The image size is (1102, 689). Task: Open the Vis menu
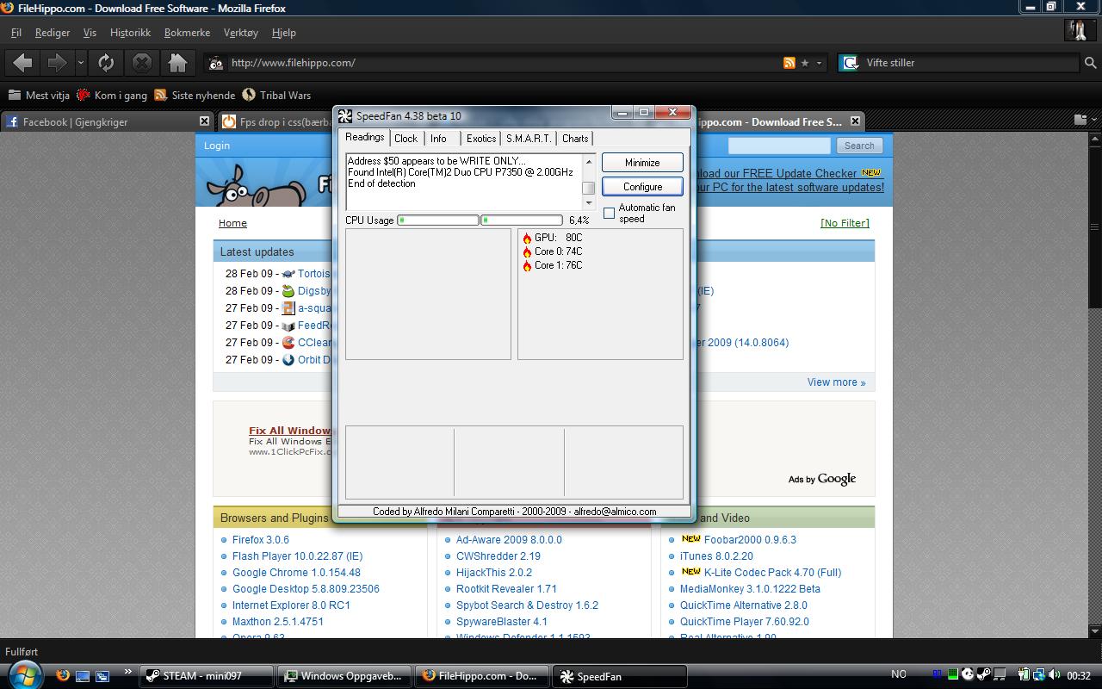[x=90, y=33]
